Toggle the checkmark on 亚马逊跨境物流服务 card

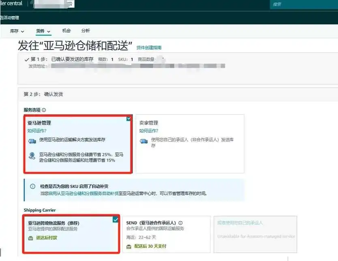(116, 220)
